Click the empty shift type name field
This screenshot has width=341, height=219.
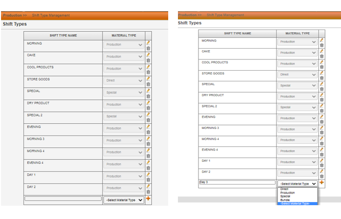[x=63, y=199]
